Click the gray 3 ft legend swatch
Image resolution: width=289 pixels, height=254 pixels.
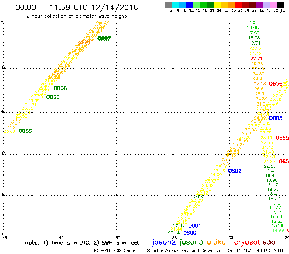[168, 5]
